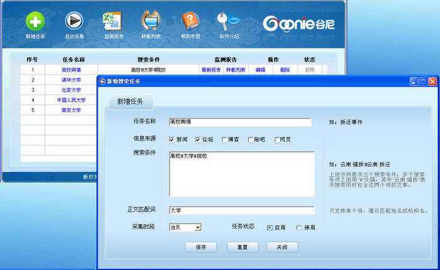Switch to the 新增任务 tab
This screenshot has height=270, width=440.
click(131, 102)
